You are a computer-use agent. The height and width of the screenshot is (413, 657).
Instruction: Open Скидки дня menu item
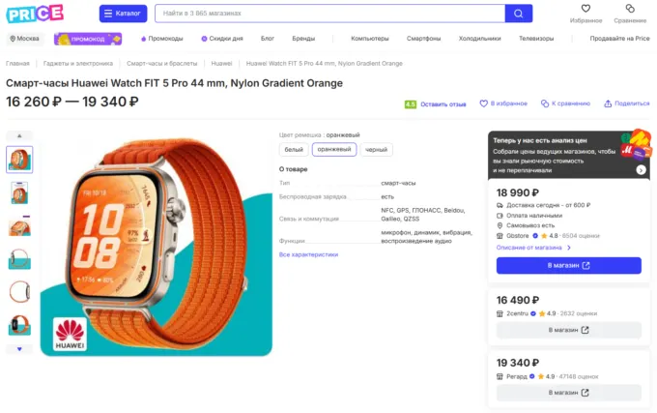pos(222,39)
